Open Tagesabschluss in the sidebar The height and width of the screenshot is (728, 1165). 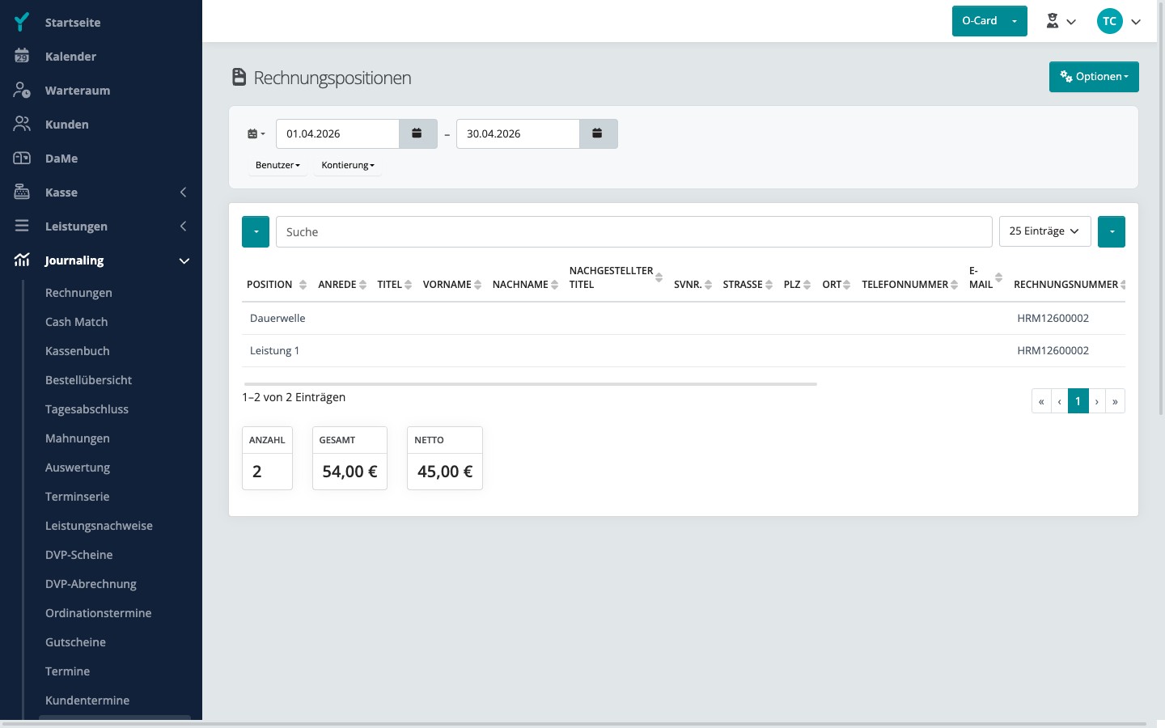click(x=87, y=409)
